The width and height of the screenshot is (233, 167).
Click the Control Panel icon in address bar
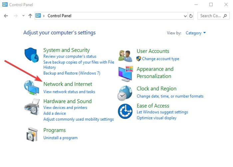[38, 15]
